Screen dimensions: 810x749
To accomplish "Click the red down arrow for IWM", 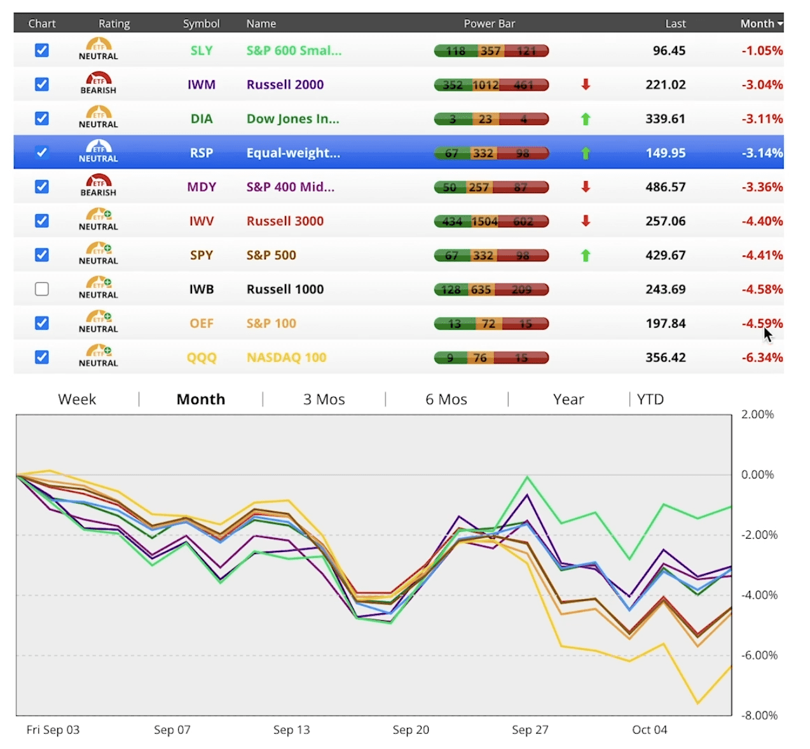I will 586,84.
